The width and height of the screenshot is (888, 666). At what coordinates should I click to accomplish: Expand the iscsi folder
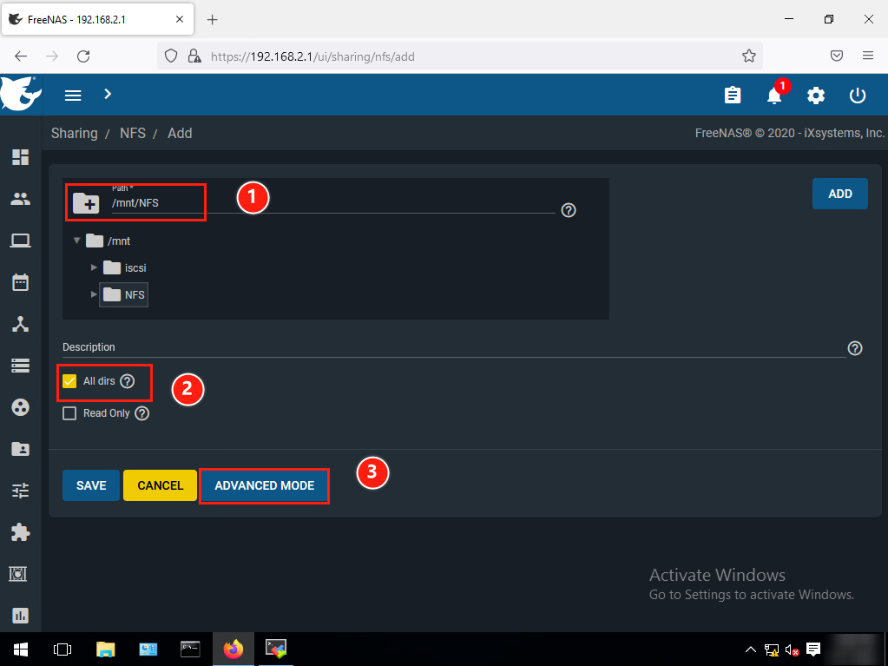pyautogui.click(x=94, y=267)
